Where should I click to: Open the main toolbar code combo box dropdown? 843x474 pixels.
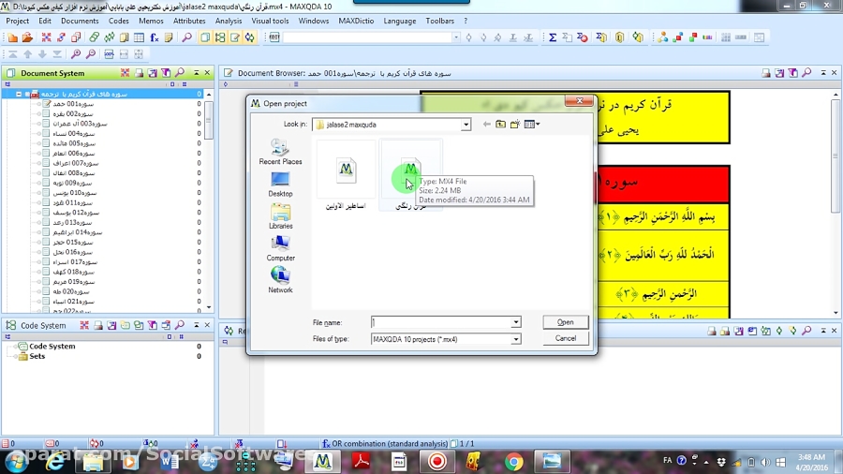pos(455,37)
